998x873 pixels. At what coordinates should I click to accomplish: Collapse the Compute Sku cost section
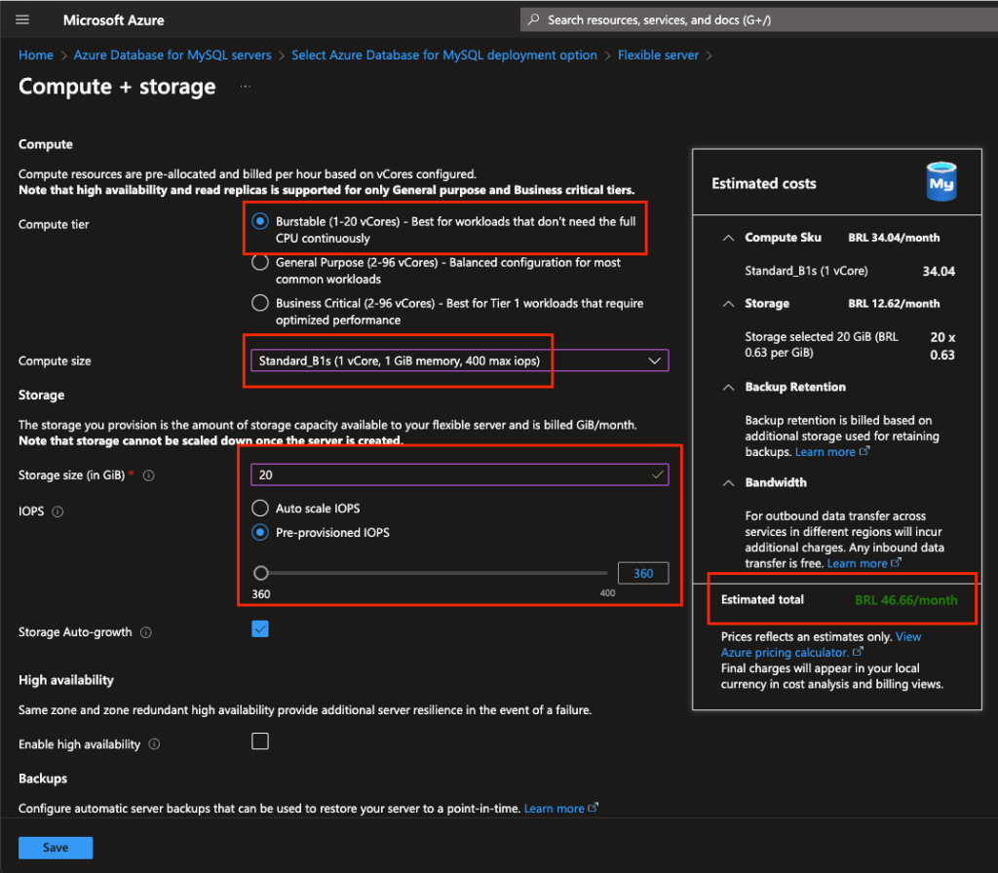[x=728, y=238]
